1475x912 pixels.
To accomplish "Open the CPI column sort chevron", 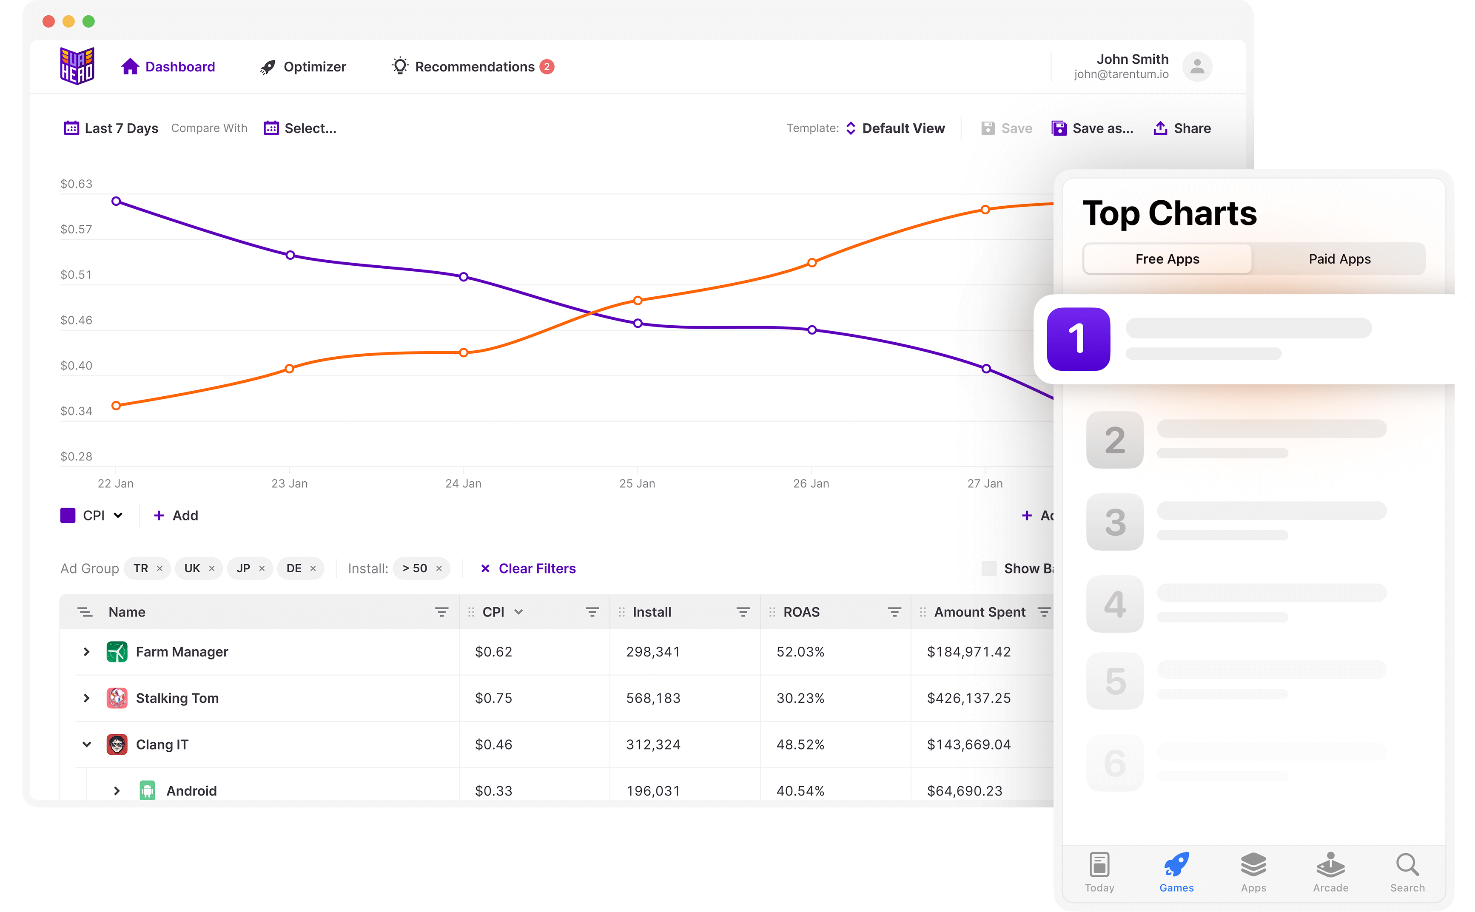I will tap(518, 612).
